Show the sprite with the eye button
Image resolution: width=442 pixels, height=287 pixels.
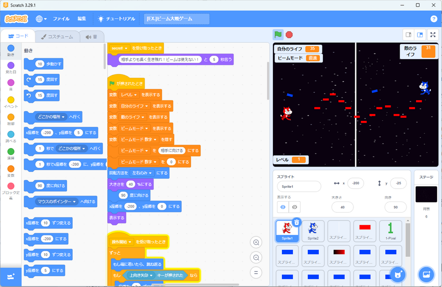coord(283,207)
